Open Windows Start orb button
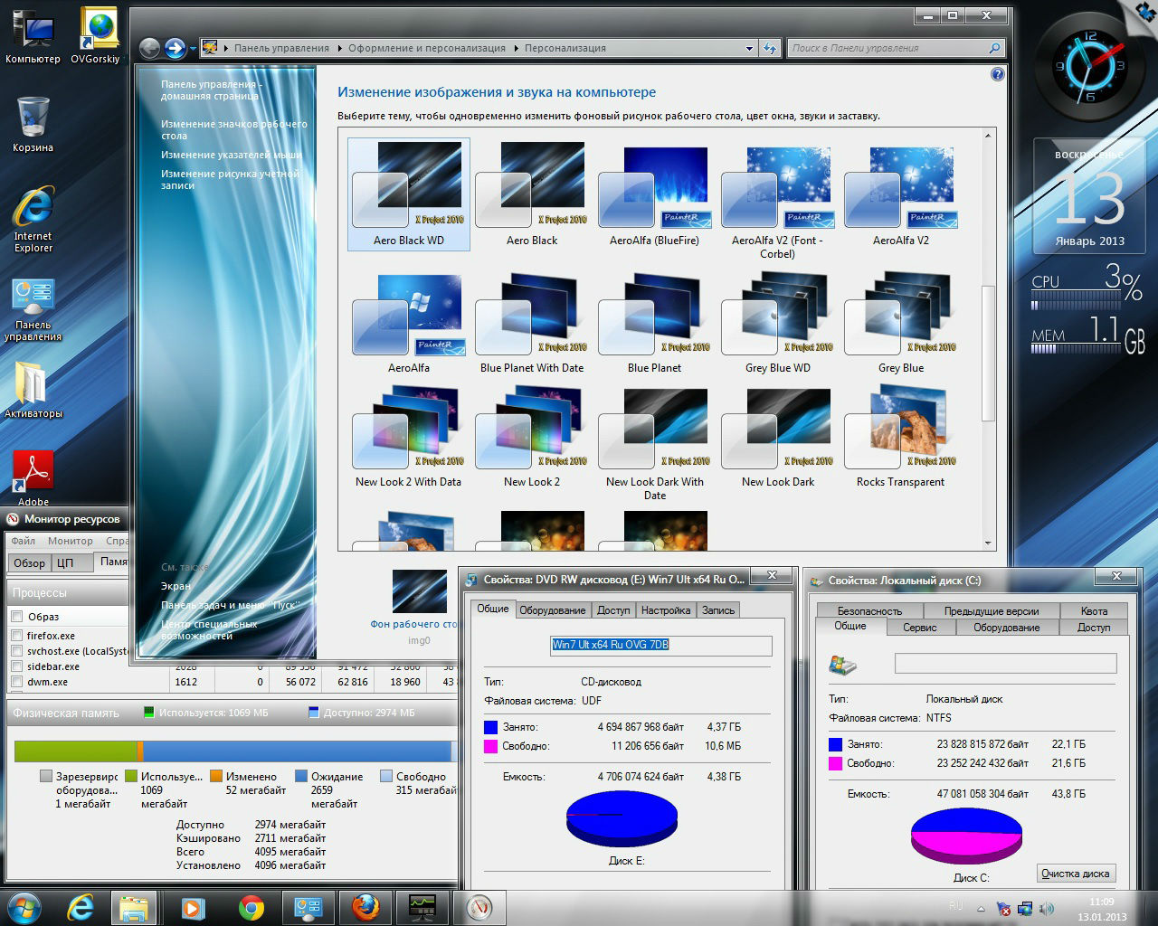The height and width of the screenshot is (926, 1158). [24, 907]
